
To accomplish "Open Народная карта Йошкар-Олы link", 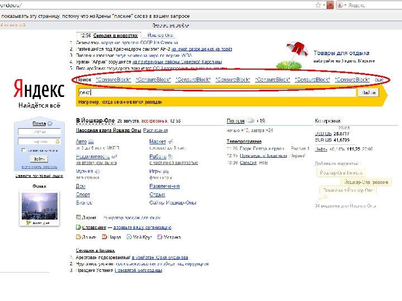I will (108, 130).
